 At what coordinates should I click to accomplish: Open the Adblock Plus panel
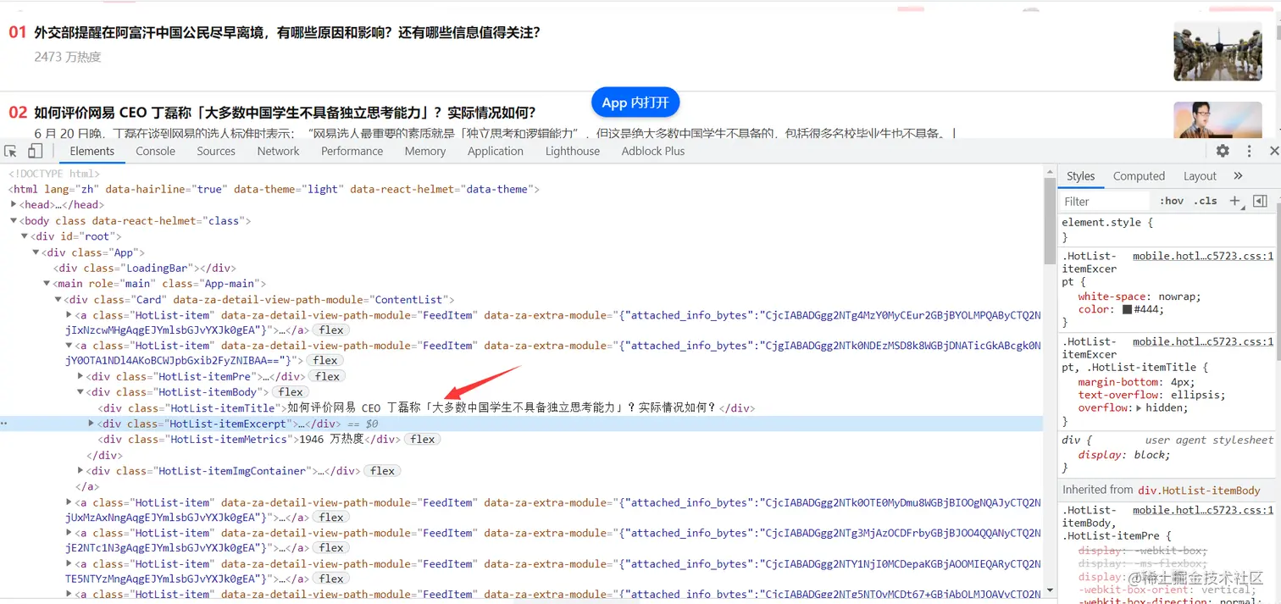click(652, 150)
